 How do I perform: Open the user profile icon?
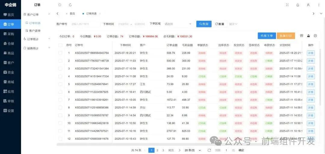pyautogui.click(x=308, y=5)
